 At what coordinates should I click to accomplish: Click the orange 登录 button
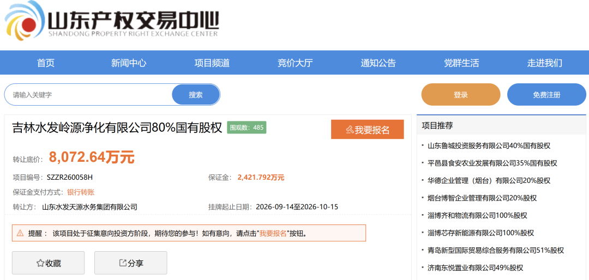point(461,95)
